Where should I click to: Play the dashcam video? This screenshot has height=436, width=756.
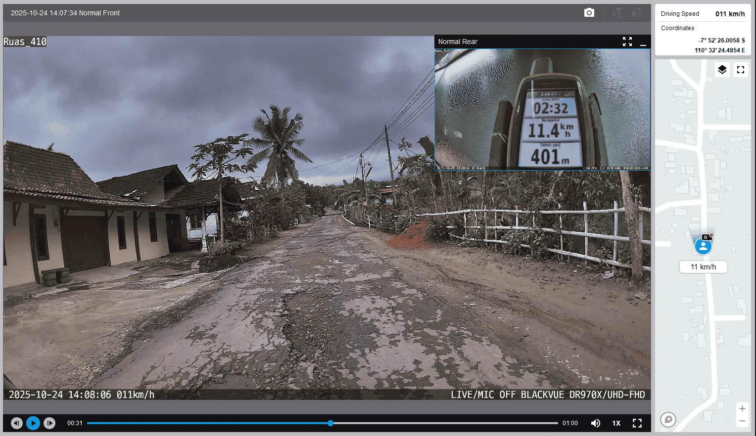coord(33,423)
